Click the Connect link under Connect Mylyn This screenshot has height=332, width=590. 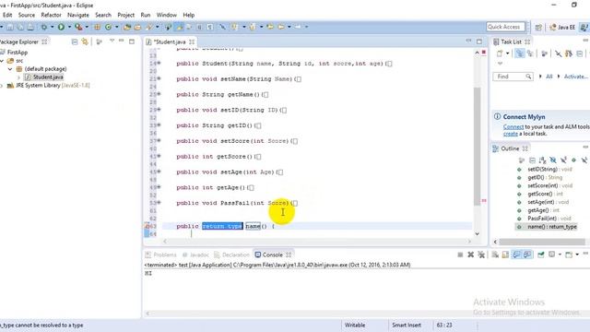pyautogui.click(x=513, y=127)
